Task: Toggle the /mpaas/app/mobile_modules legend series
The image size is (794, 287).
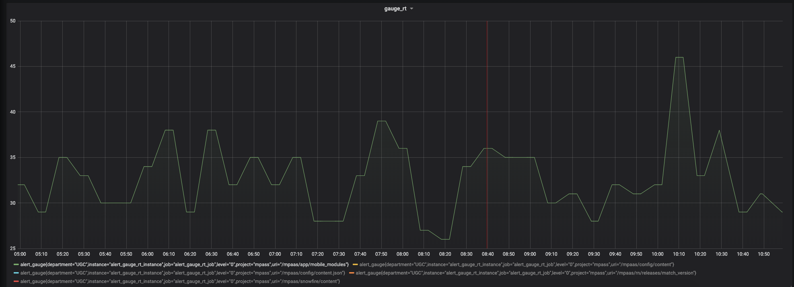Action: [184, 265]
